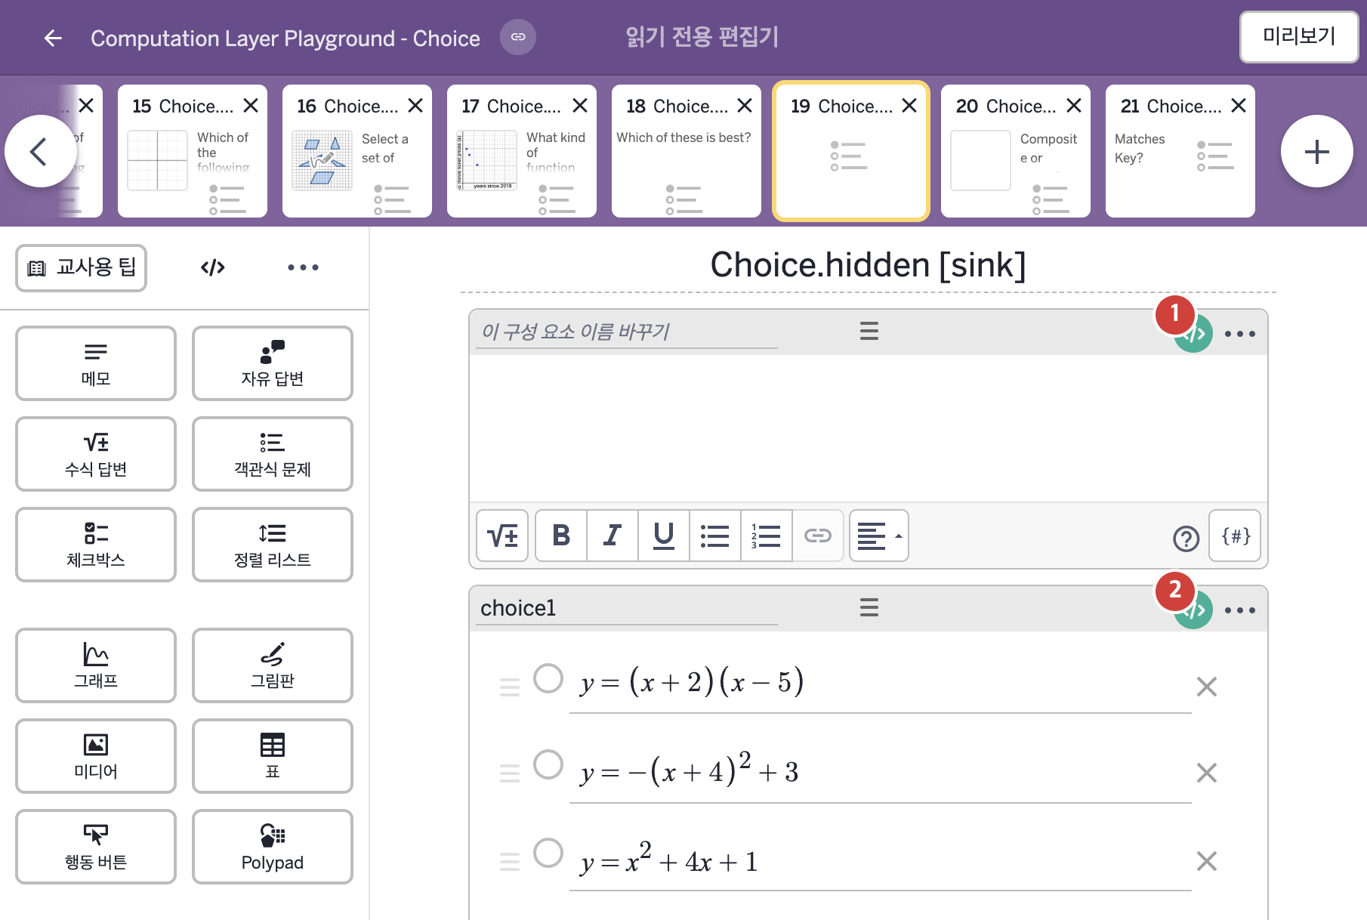The height and width of the screenshot is (920, 1367).
Task: Add a 그래프 graph component
Action: pyautogui.click(x=96, y=665)
